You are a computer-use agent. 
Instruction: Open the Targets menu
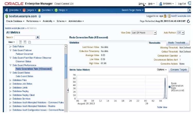click(x=31, y=10)
